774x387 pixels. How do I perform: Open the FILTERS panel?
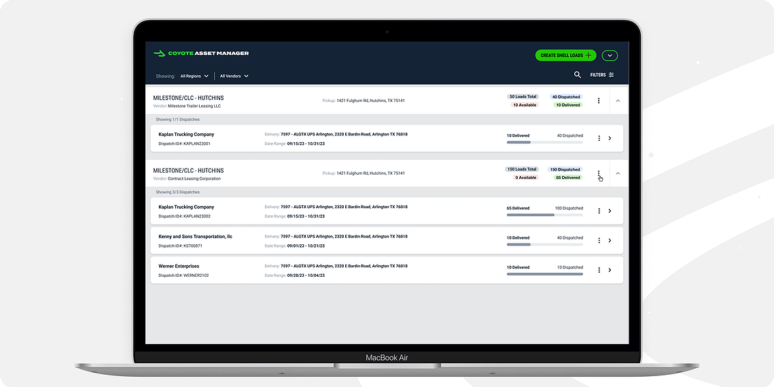pyautogui.click(x=602, y=75)
